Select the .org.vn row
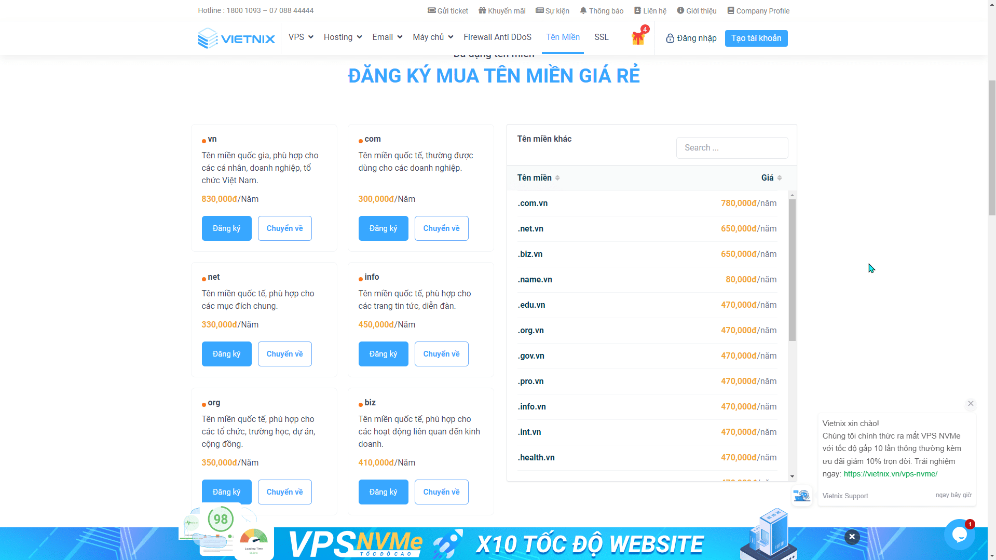This screenshot has height=560, width=996. [647, 331]
